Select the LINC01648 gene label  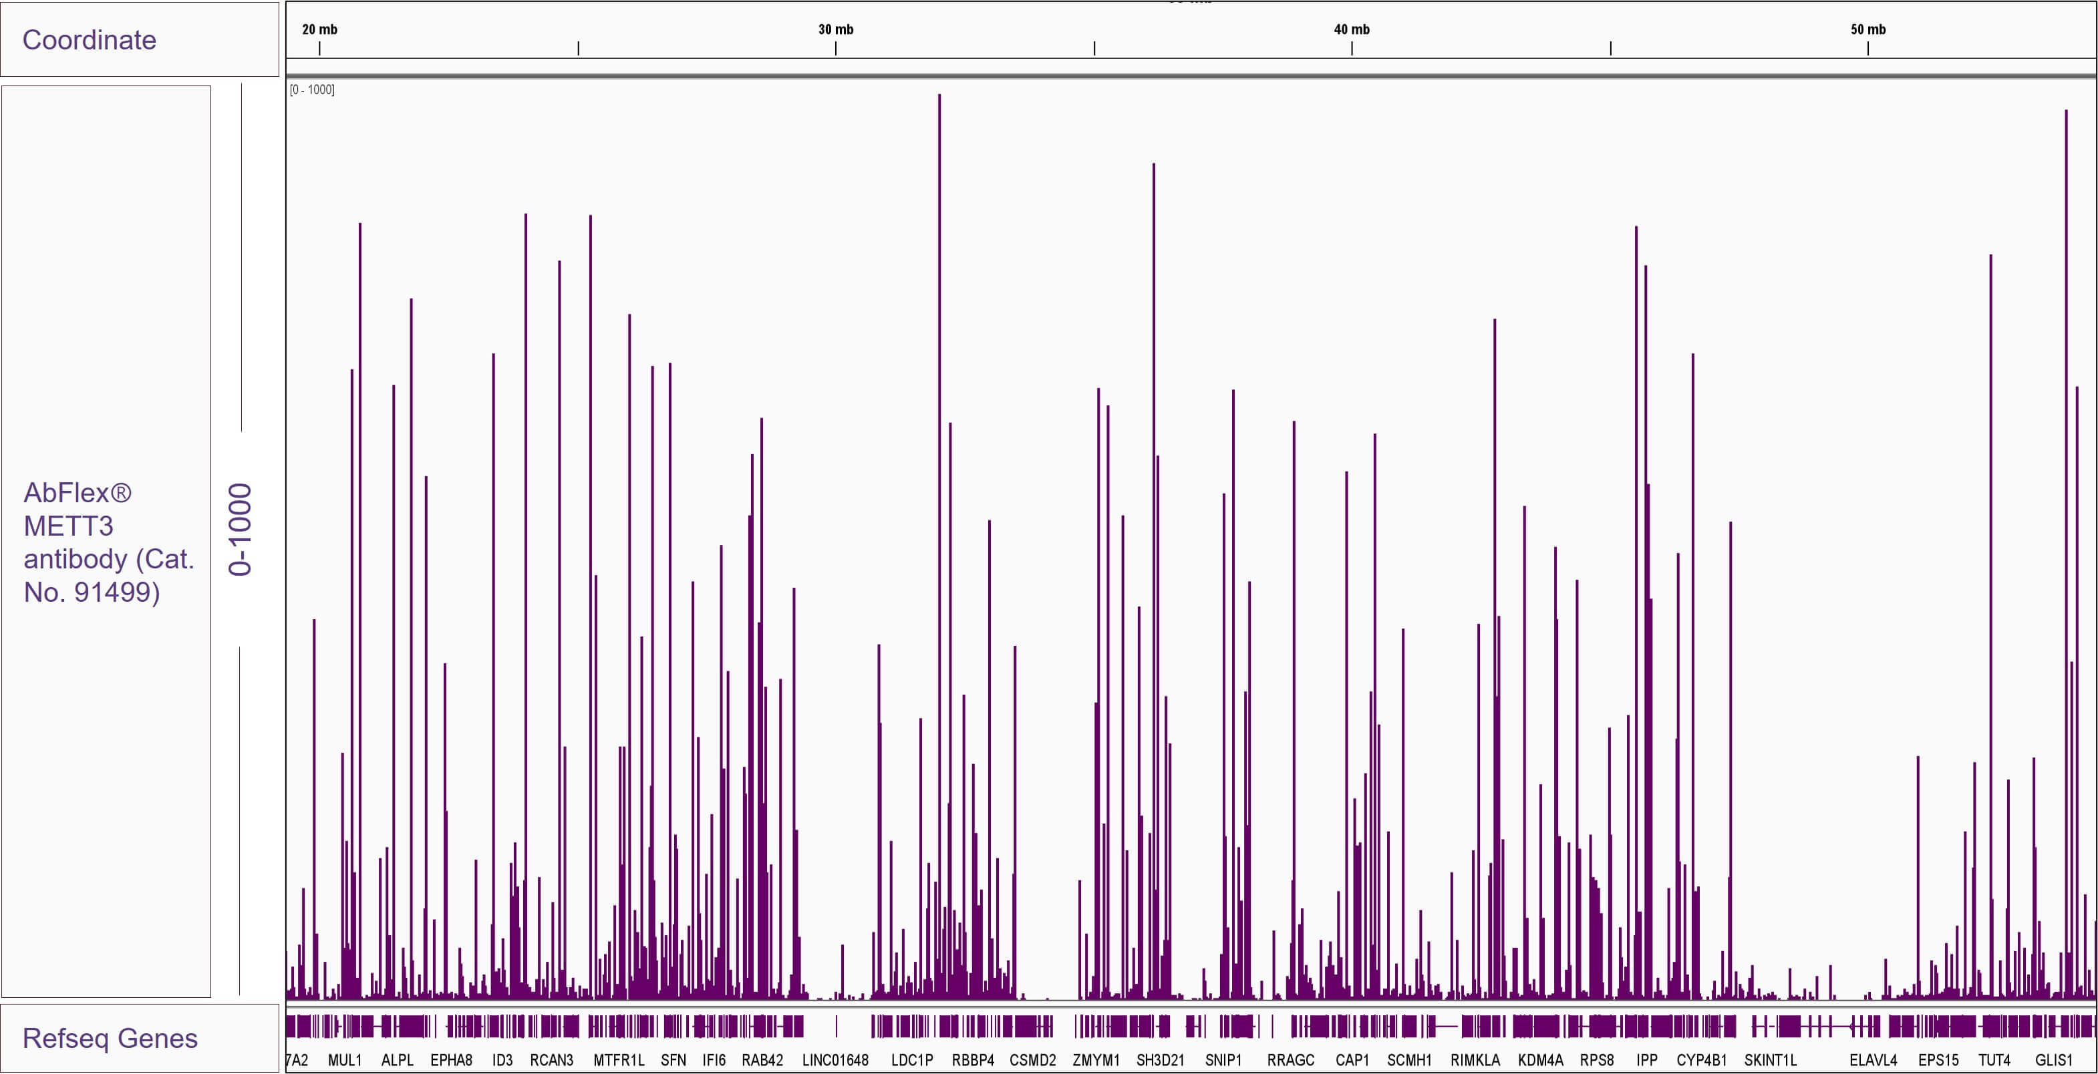[x=836, y=1060]
